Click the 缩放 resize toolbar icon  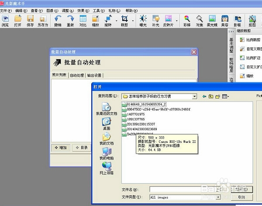coord(95,20)
